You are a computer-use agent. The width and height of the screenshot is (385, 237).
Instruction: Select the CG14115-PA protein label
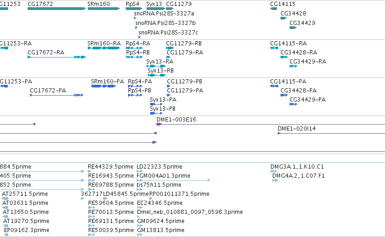click(288, 82)
